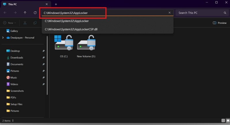Unpin Desktop using its pin icon
The width and height of the screenshot is (230, 125).
[x=44, y=51]
